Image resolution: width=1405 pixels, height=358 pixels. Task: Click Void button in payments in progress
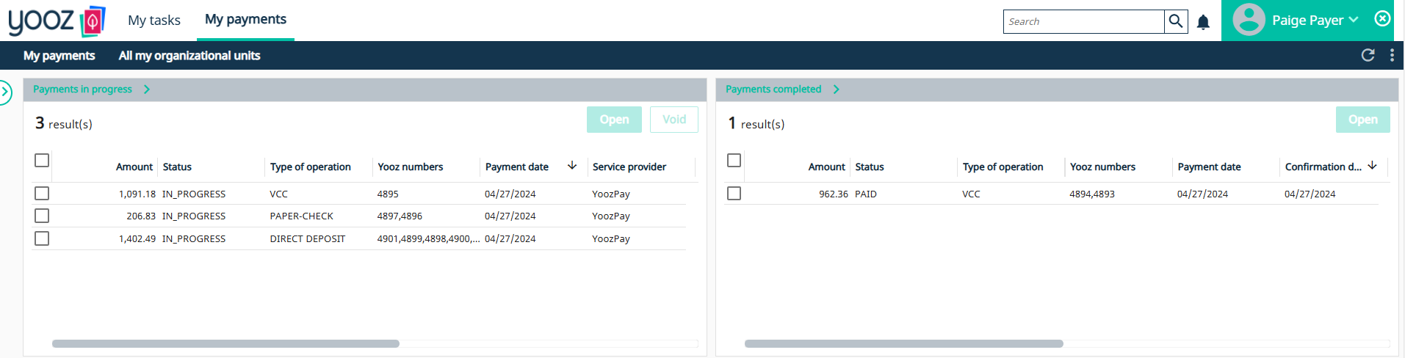(x=673, y=120)
